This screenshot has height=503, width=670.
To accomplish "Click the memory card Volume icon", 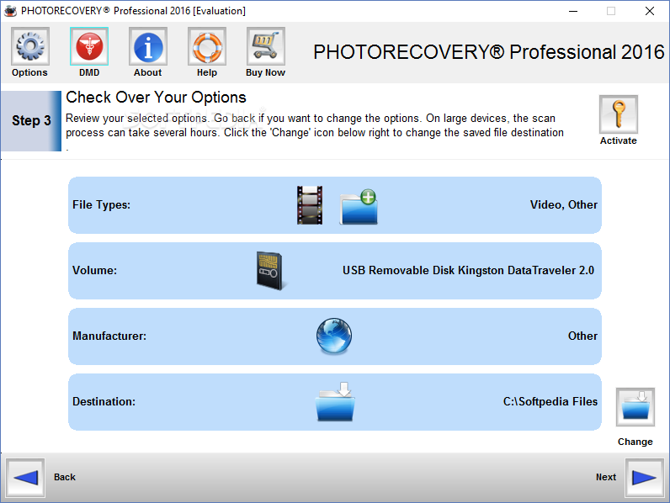I will point(270,271).
